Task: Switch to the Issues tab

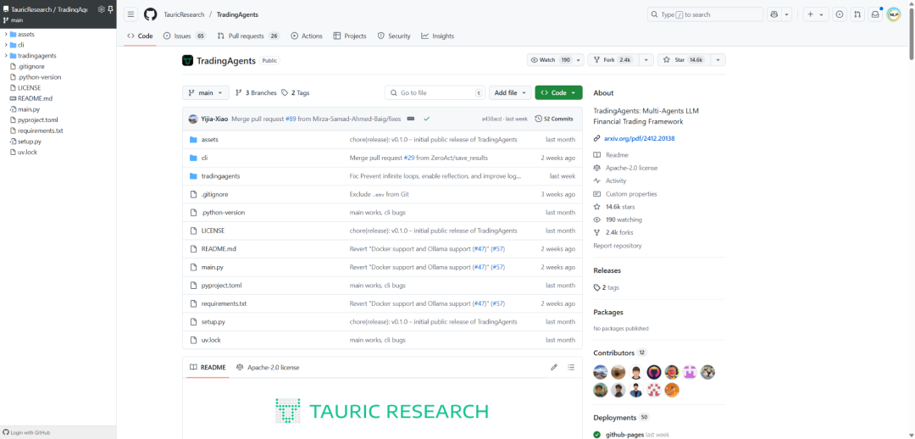Action: [185, 36]
